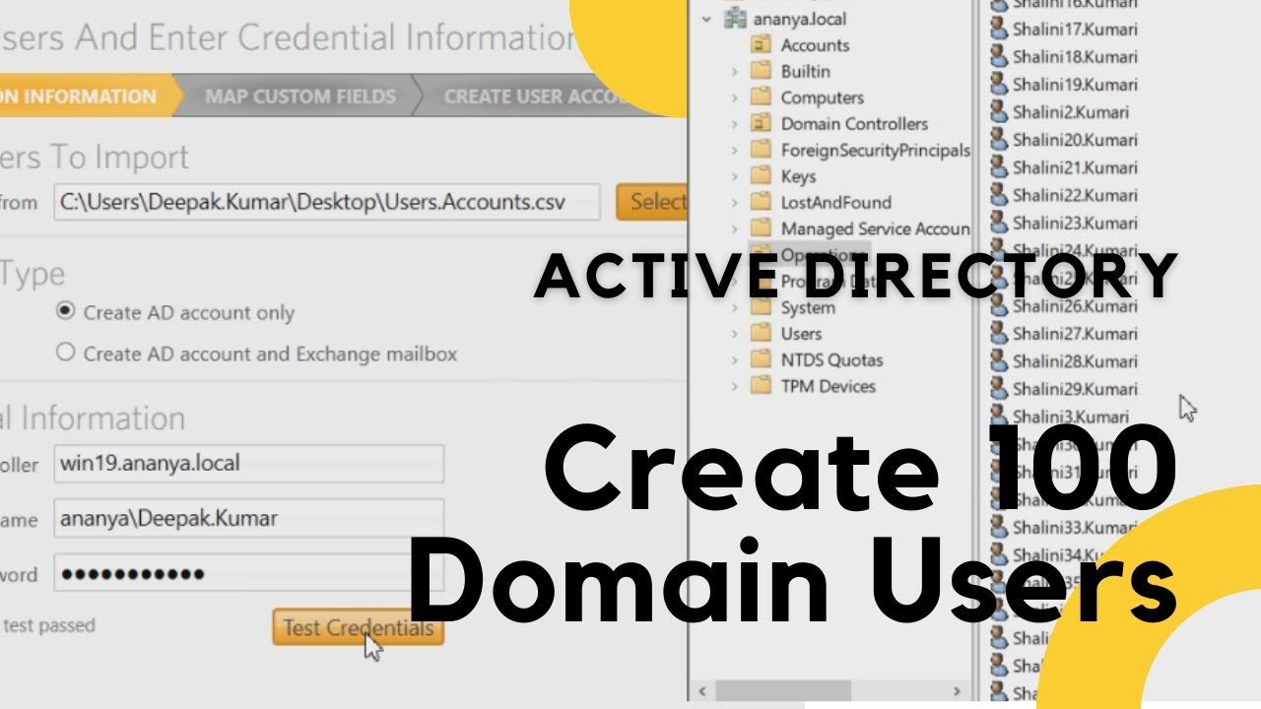
Task: Click the ananya.local domain icon
Action: (x=735, y=19)
